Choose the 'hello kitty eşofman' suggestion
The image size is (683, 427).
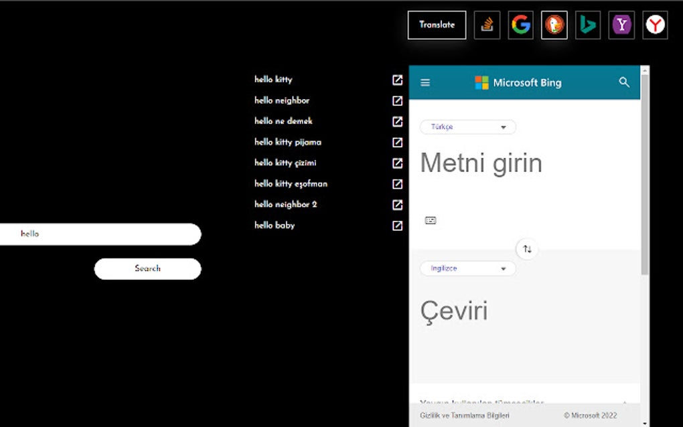(291, 183)
